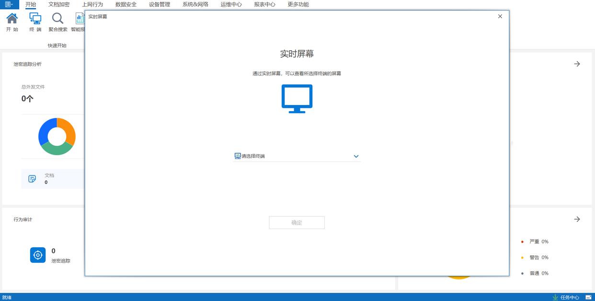The height and width of the screenshot is (301, 595).
Task: Click the large blue monitor icon
Action: point(297,99)
